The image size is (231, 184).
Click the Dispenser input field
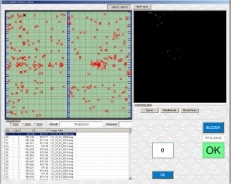coord(125,124)
